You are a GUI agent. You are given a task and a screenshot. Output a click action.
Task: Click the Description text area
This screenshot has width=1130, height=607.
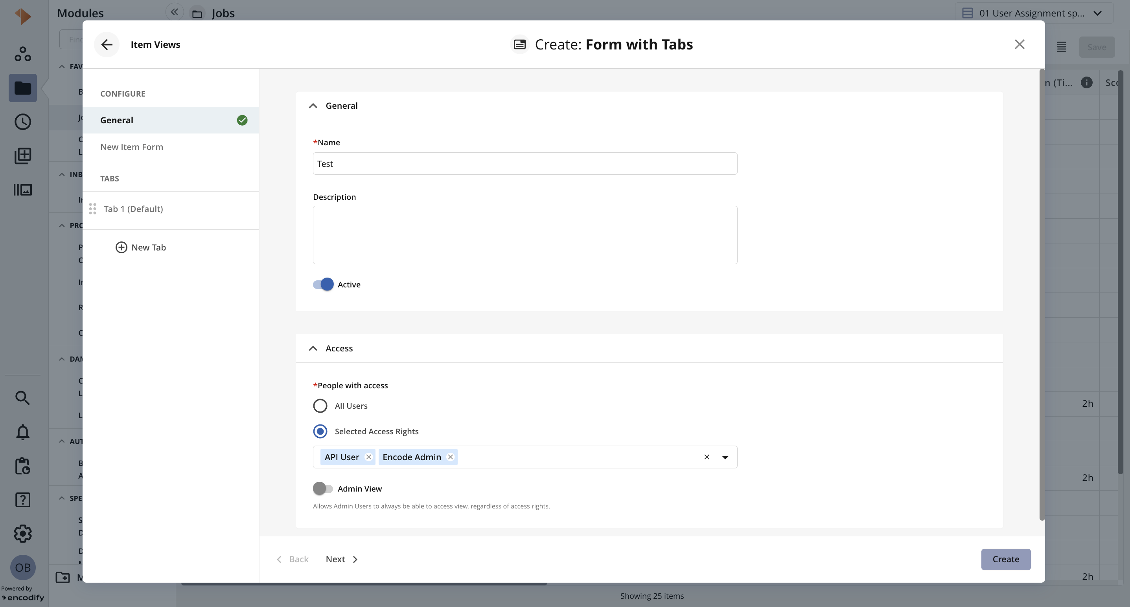525,235
